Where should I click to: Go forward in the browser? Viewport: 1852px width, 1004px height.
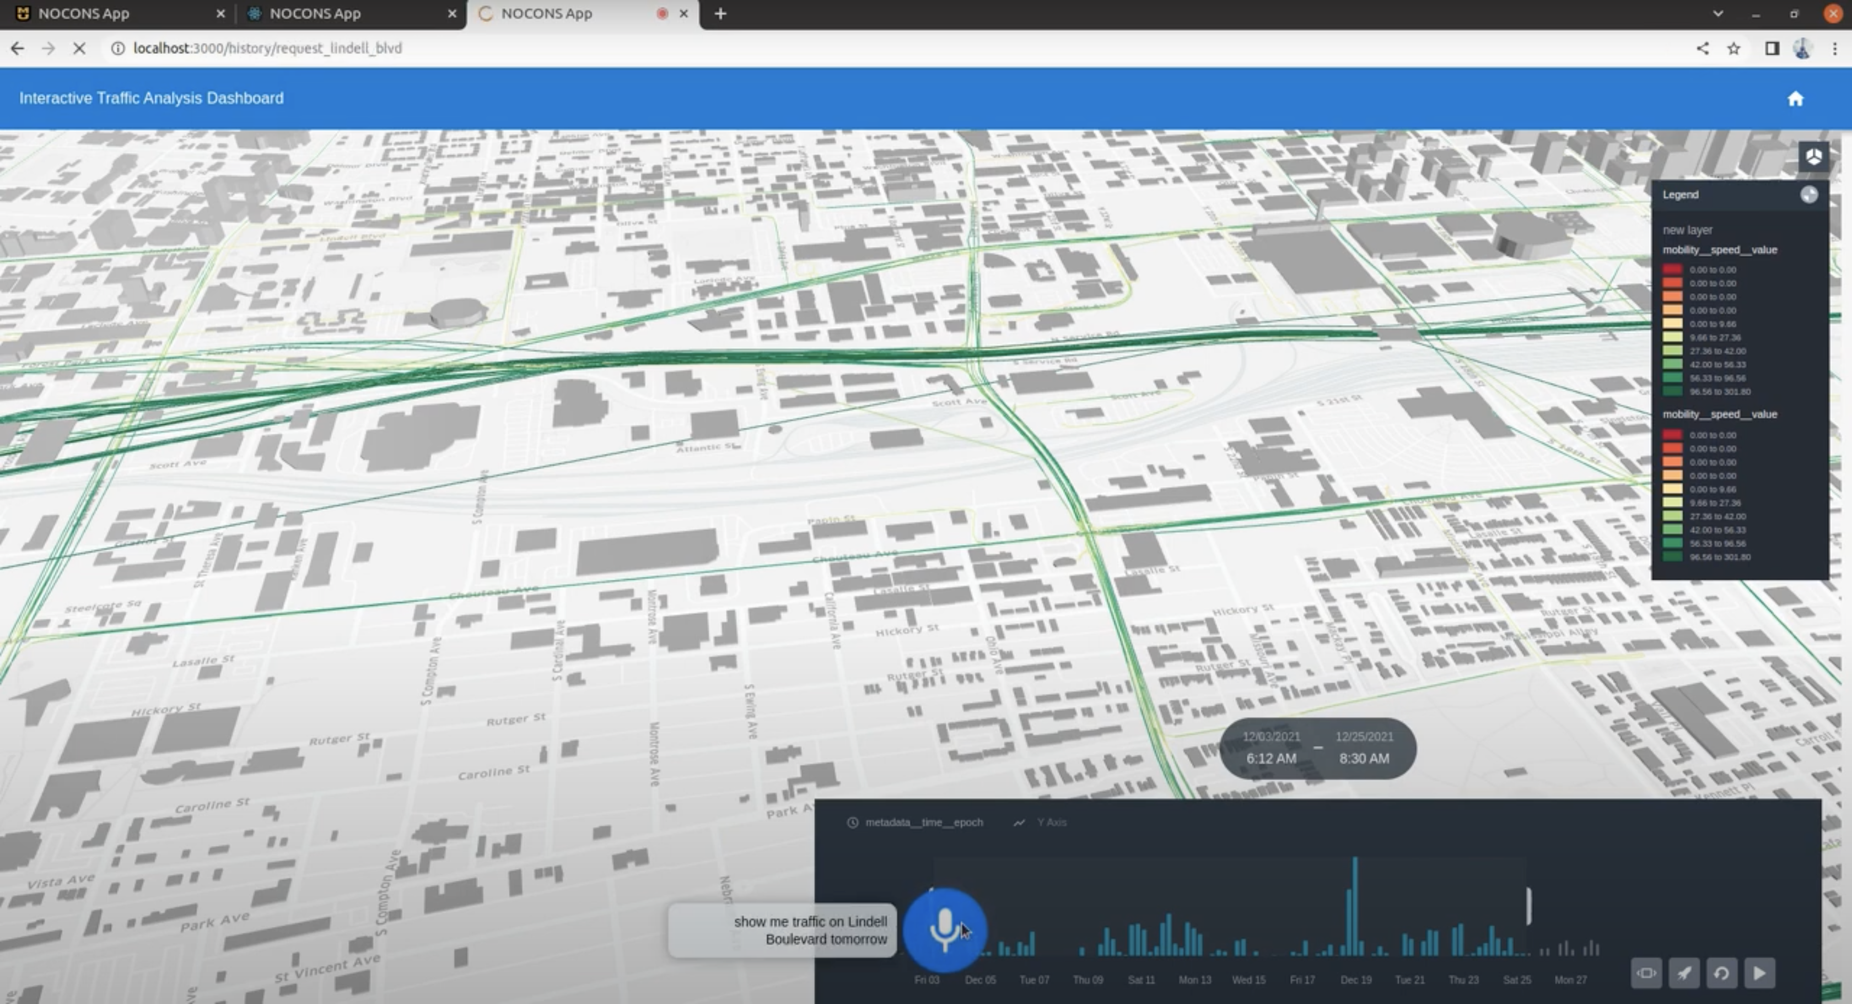[48, 48]
